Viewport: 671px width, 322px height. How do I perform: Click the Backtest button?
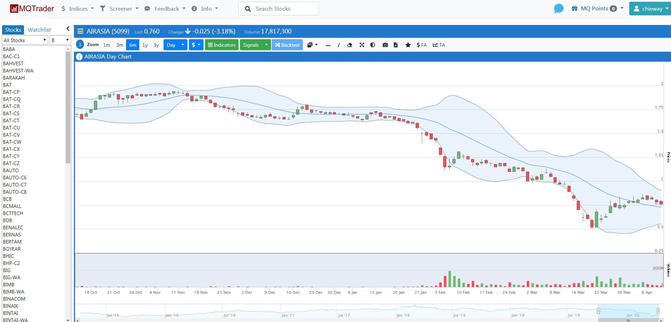tap(287, 45)
